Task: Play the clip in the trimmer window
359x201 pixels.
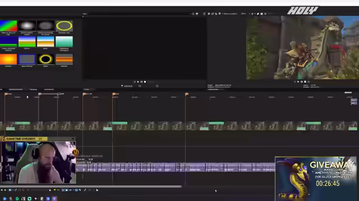Action: [x=138, y=82]
